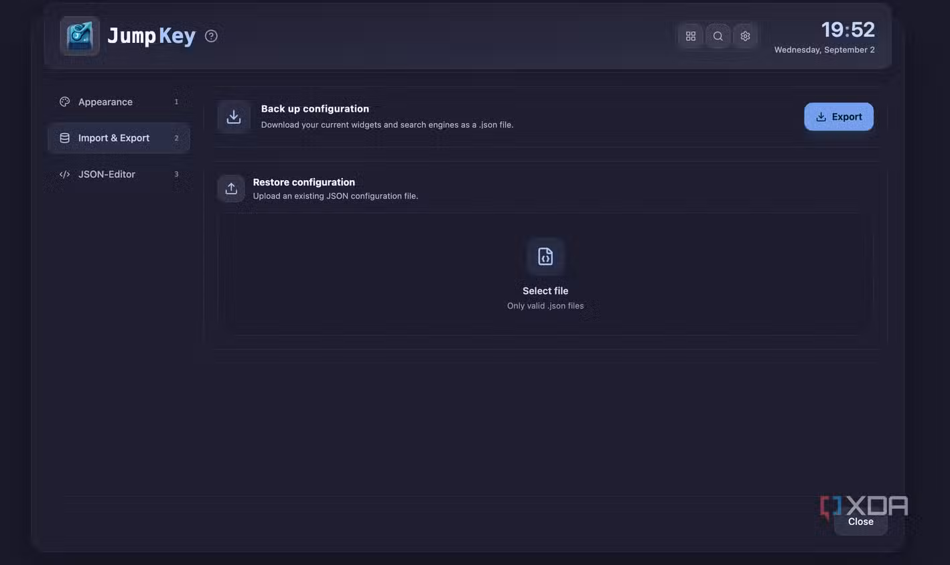Switch to the Appearance tab

[119, 102]
